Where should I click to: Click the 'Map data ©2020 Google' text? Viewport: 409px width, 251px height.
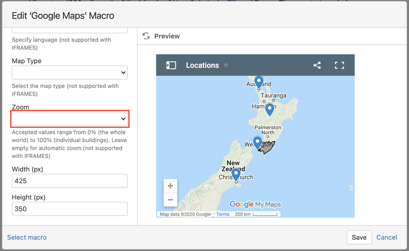tap(185, 214)
